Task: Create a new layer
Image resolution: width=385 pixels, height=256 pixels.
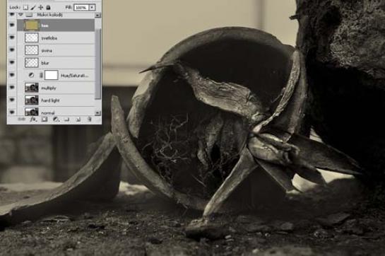Action: point(78,120)
